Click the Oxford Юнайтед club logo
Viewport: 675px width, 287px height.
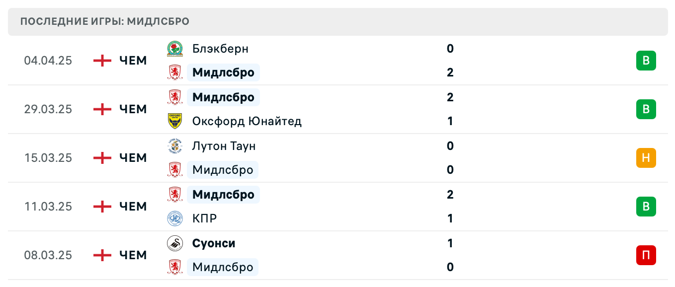point(173,121)
